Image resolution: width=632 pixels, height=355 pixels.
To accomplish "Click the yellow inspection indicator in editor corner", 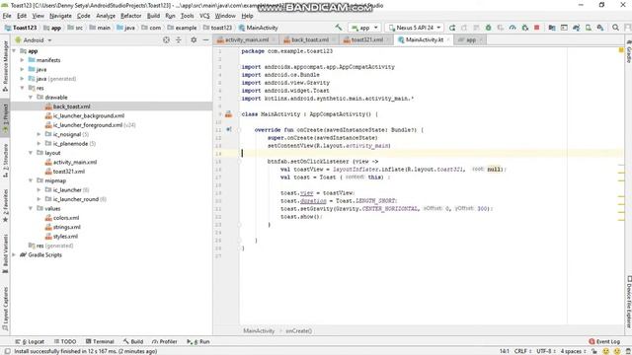I will point(621,50).
